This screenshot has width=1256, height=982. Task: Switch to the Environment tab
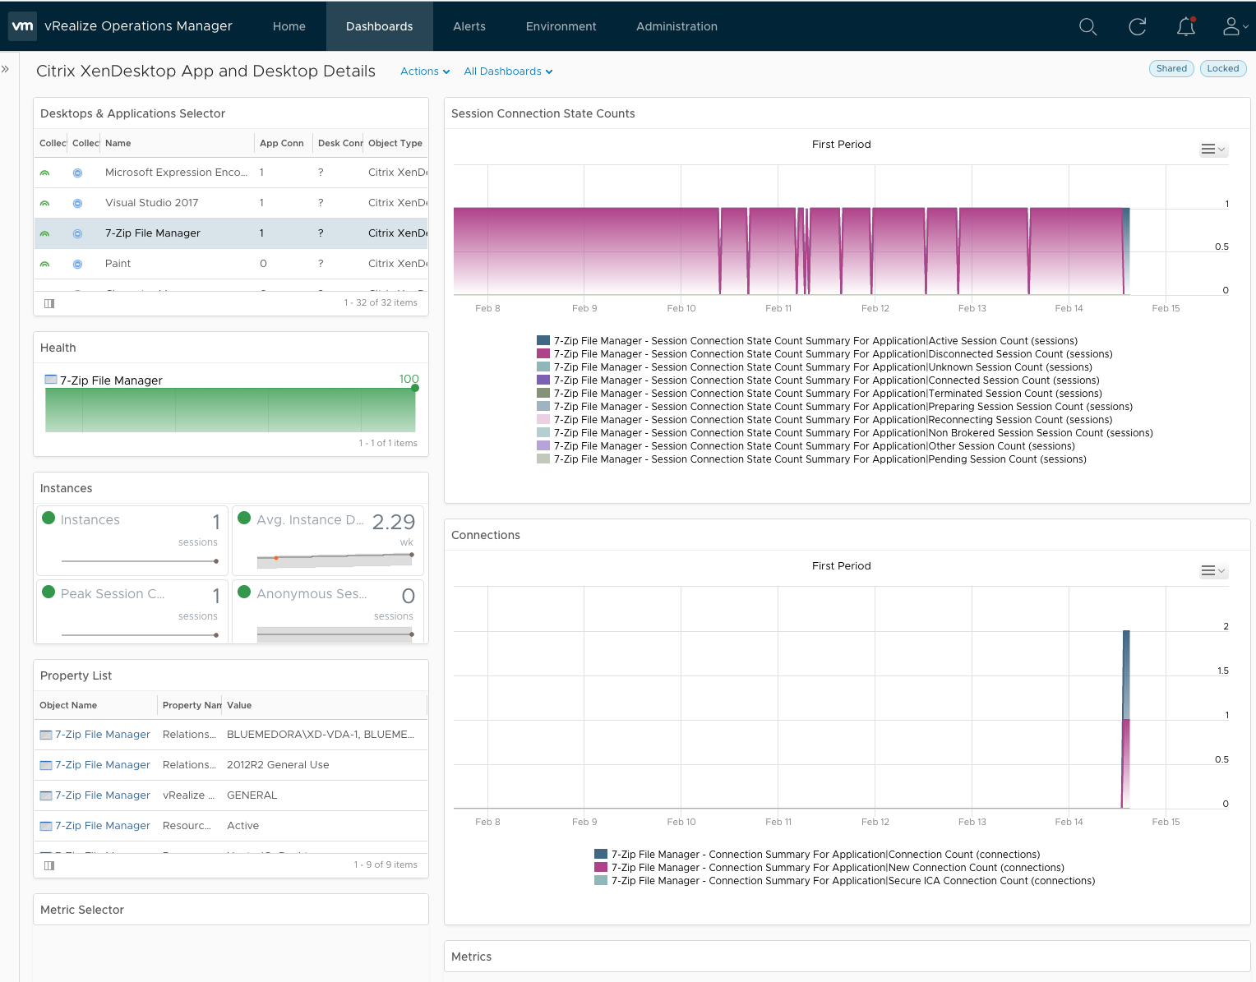[x=561, y=26]
